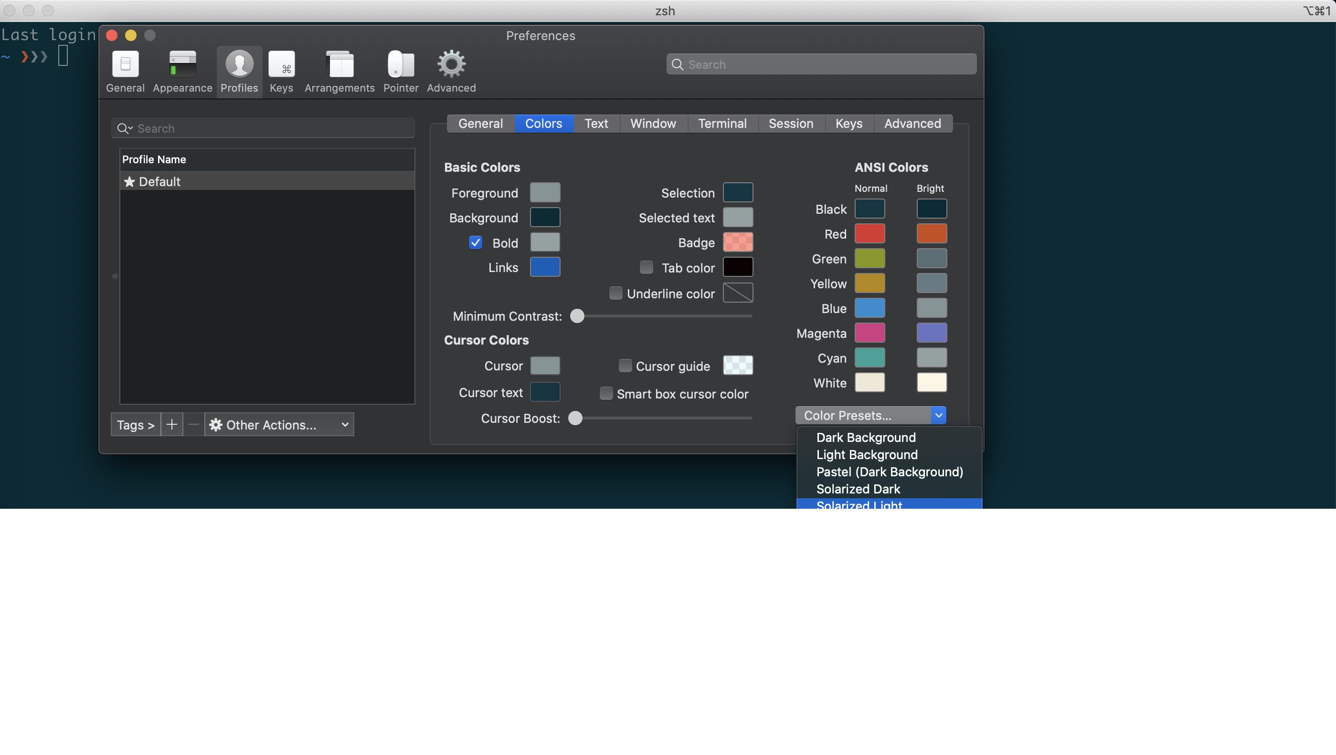Click the Selection color swatch
Viewport: 1336px width, 755px height.
point(738,192)
